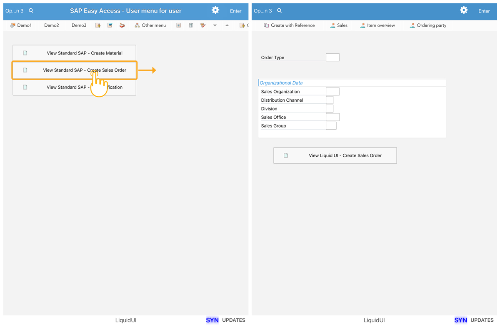Select Create with Reference toolbar item

289,25
